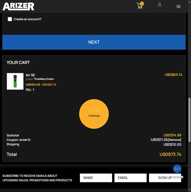Click the struck-through USD$74.99 price
191x192 pixels.
33,85
